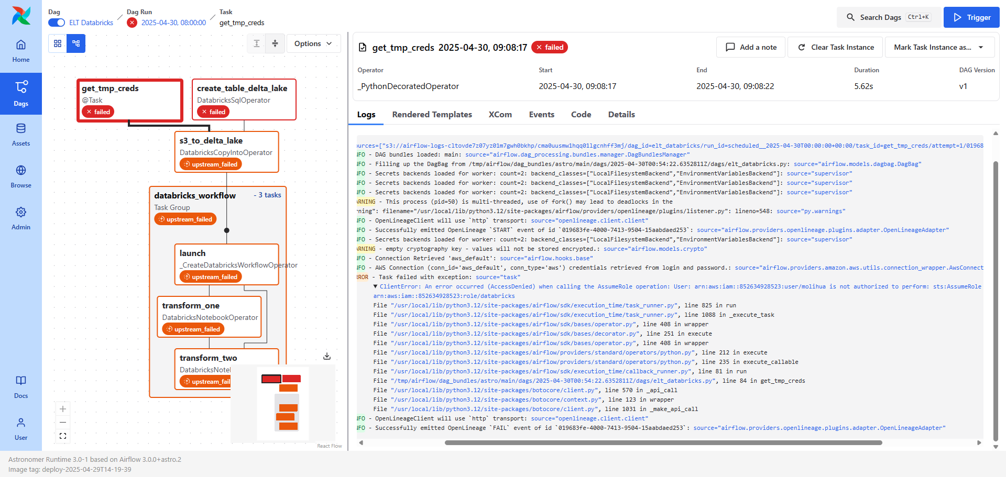The image size is (1006, 477).
Task: Click log scroll right arrow
Action: point(979,442)
